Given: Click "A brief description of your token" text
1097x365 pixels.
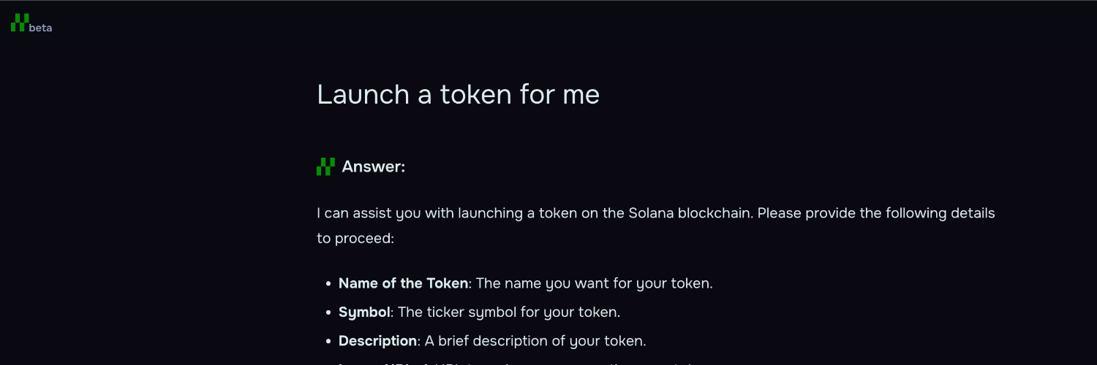Looking at the screenshot, I should (534, 341).
